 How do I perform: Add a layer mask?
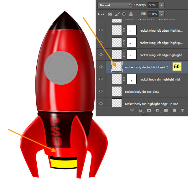(x=149, y=111)
